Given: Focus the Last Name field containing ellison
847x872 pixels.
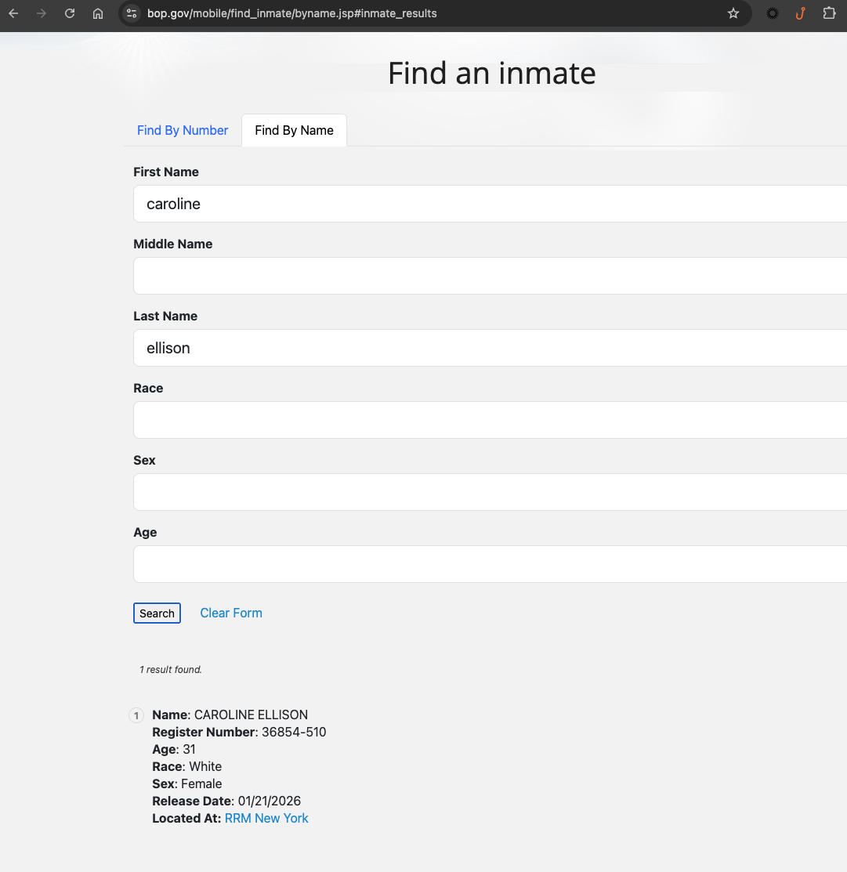Looking at the screenshot, I should click(490, 348).
